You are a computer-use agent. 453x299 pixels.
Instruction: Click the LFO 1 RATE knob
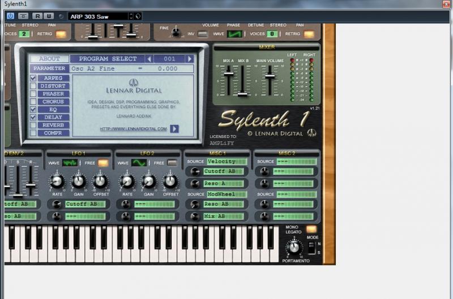(57, 181)
